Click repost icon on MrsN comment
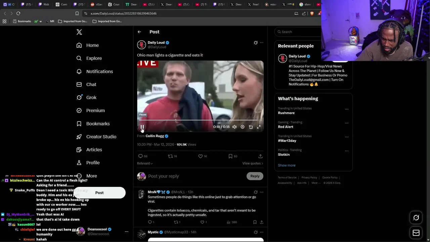 tap(176, 222)
